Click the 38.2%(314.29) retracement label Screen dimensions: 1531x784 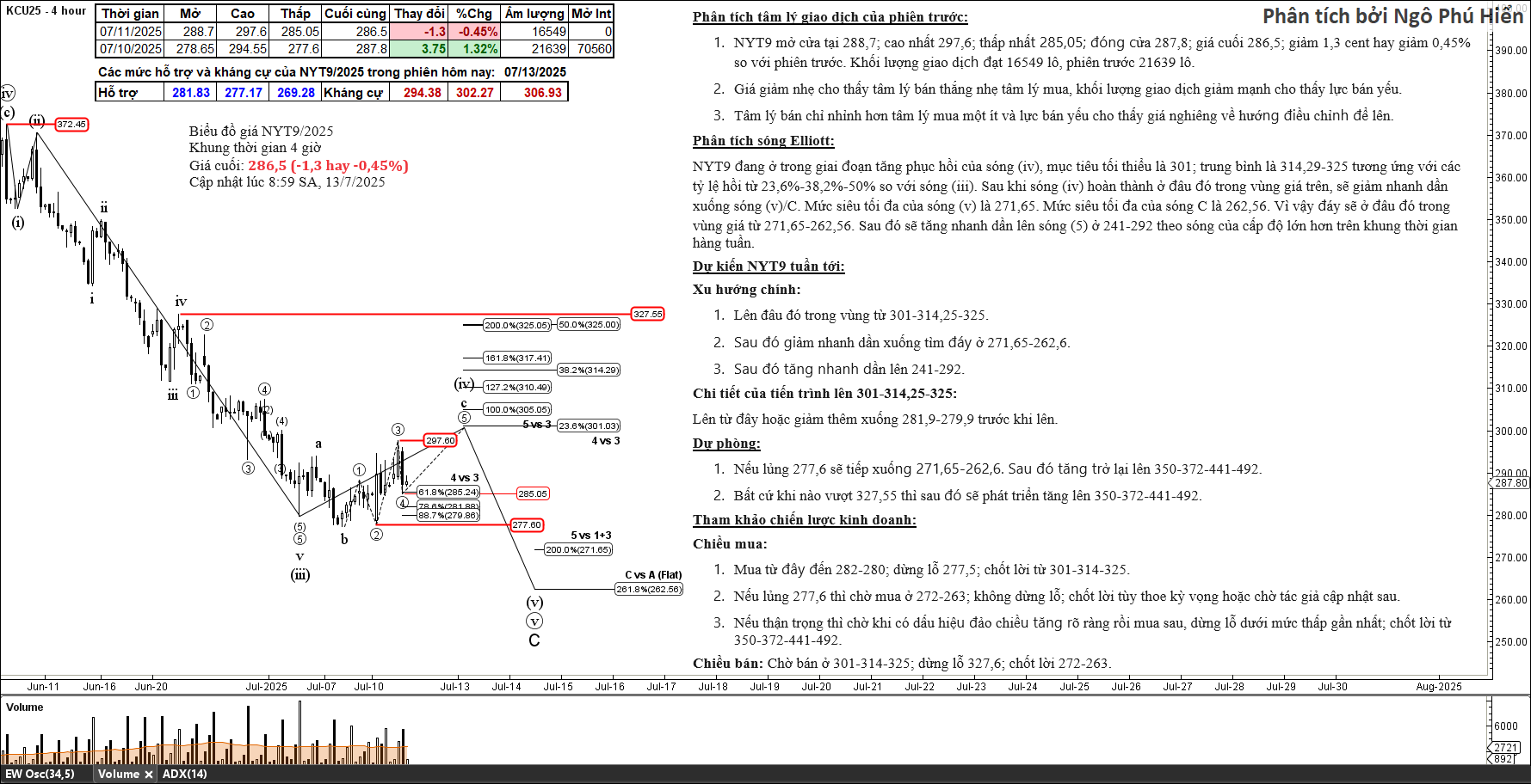pos(589,370)
